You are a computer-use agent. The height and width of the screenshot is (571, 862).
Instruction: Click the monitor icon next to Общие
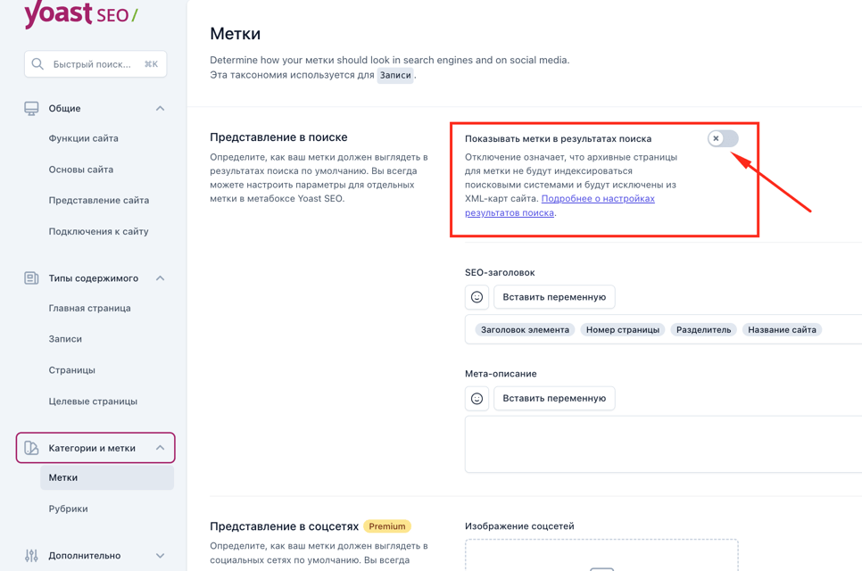[31, 108]
